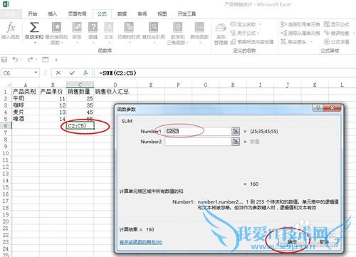Click the Undo arrow icon
Screen dimensions: 356x257
(x=15, y=59)
